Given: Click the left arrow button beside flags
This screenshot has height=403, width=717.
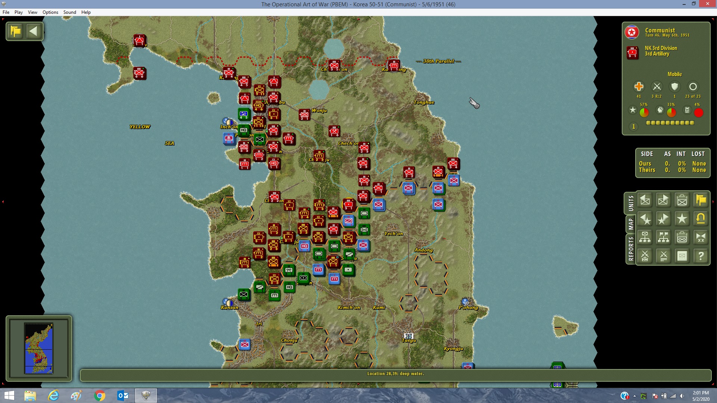Looking at the screenshot, I should pyautogui.click(x=34, y=31).
